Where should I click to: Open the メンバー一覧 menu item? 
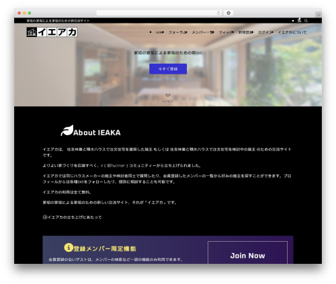point(203,32)
